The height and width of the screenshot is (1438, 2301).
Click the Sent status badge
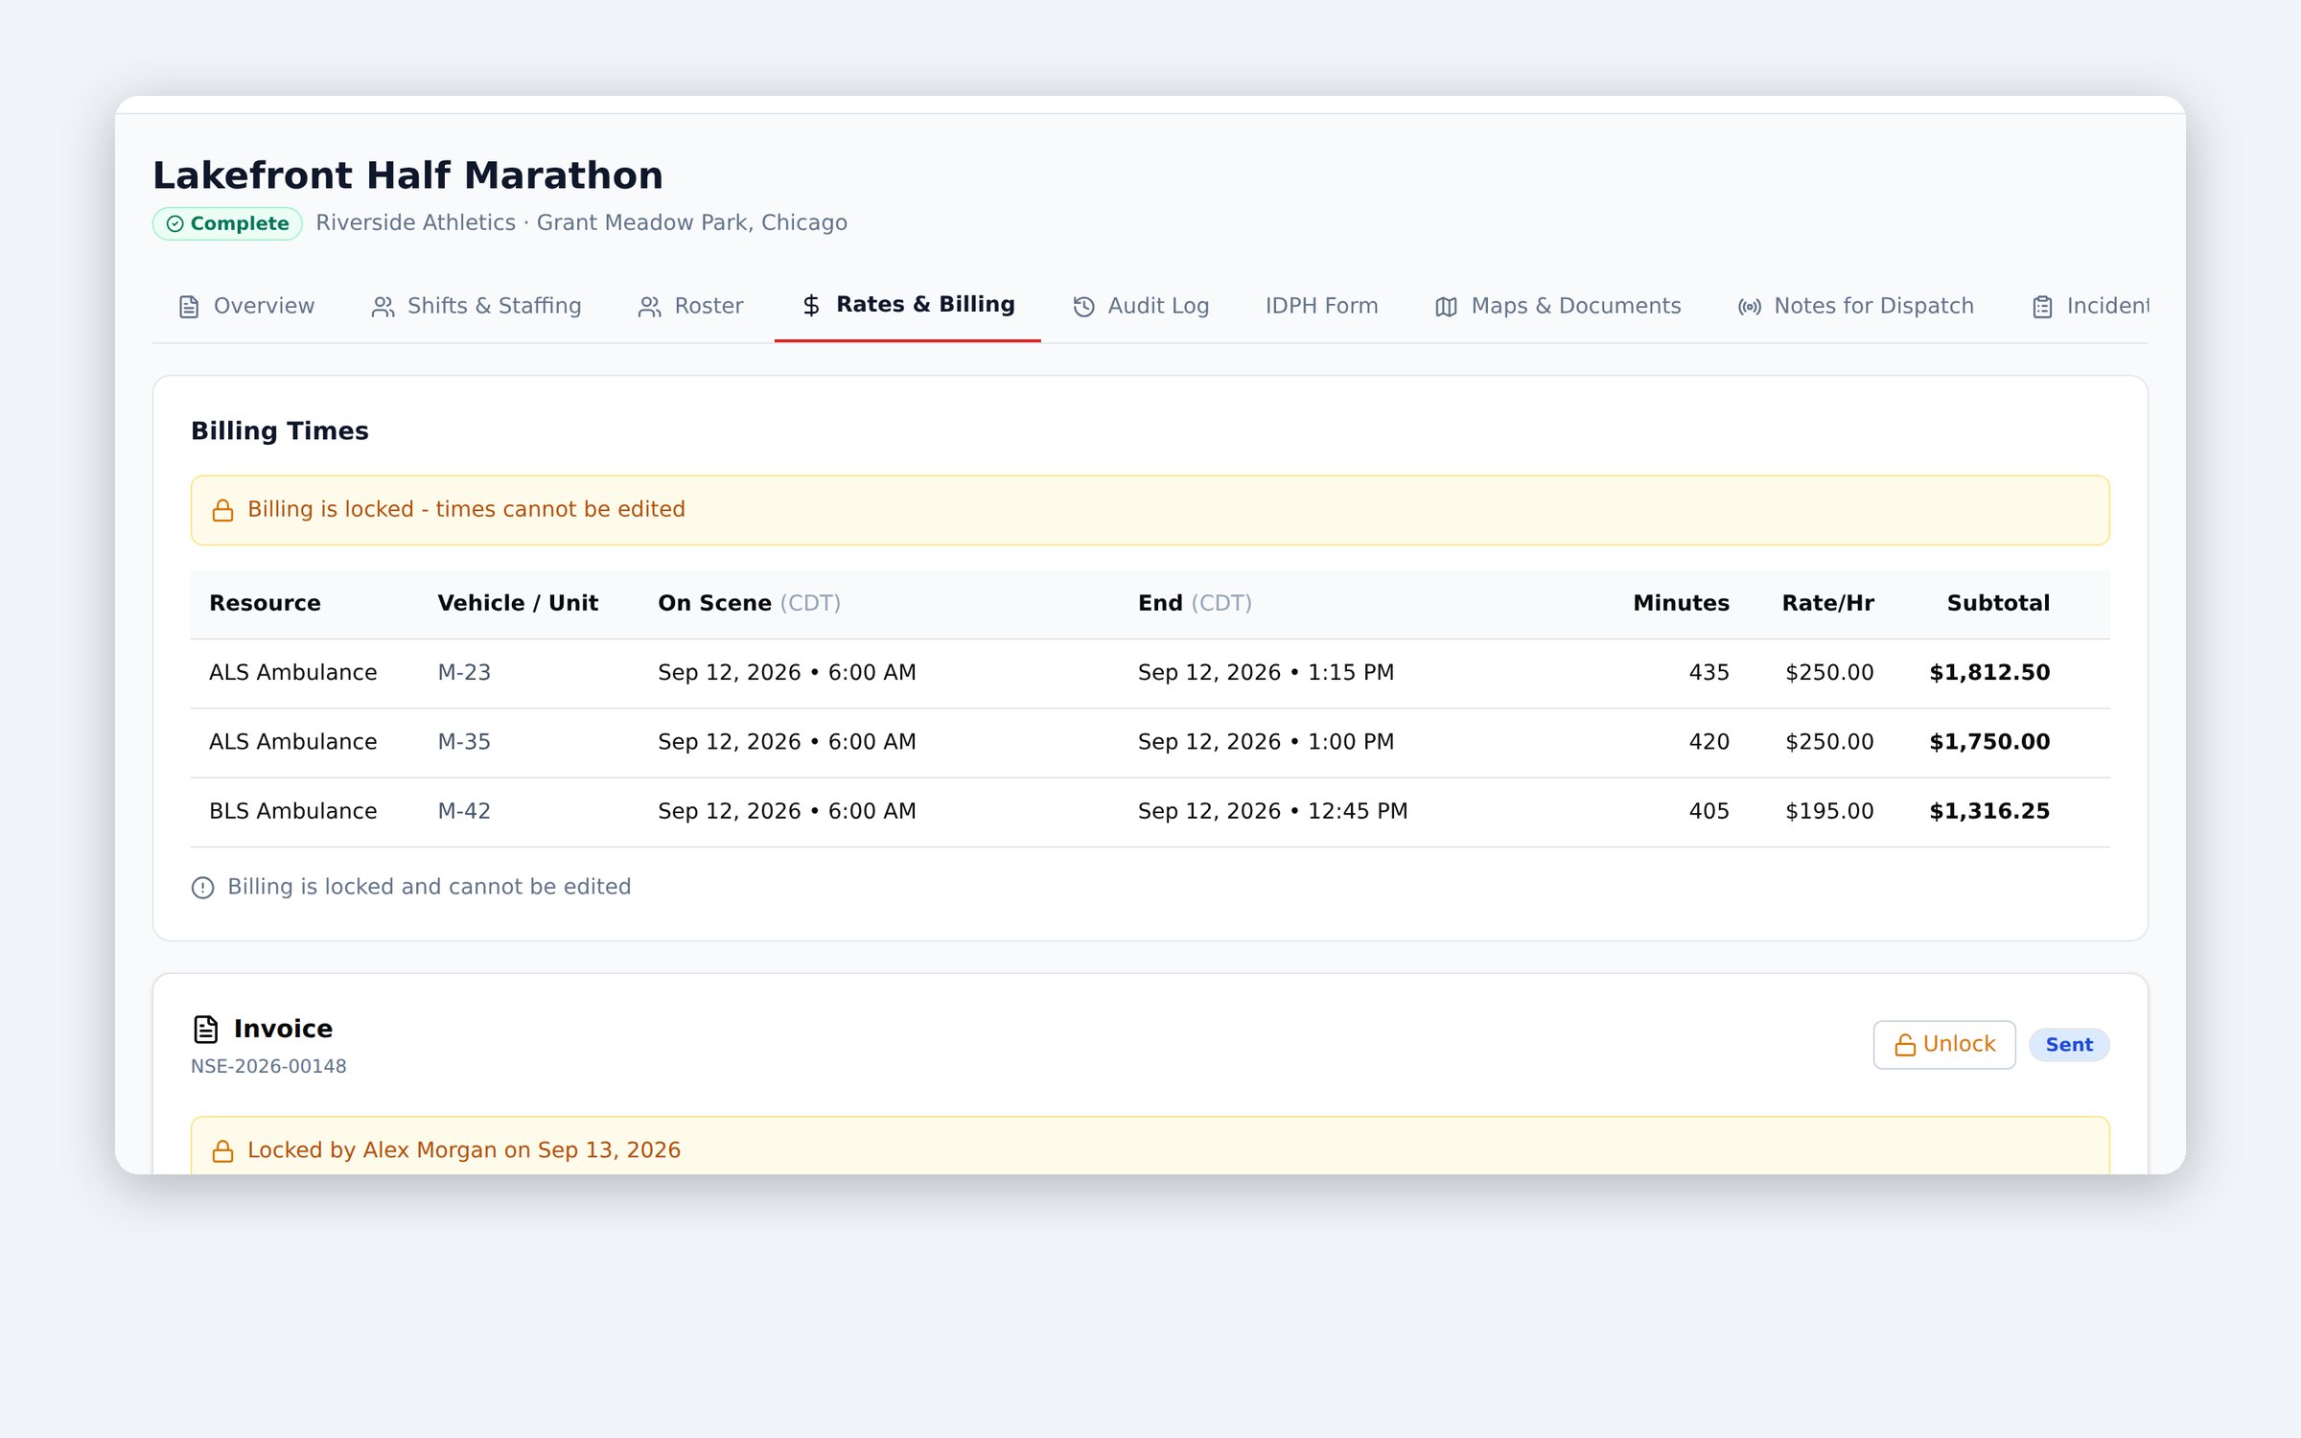pos(2069,1045)
